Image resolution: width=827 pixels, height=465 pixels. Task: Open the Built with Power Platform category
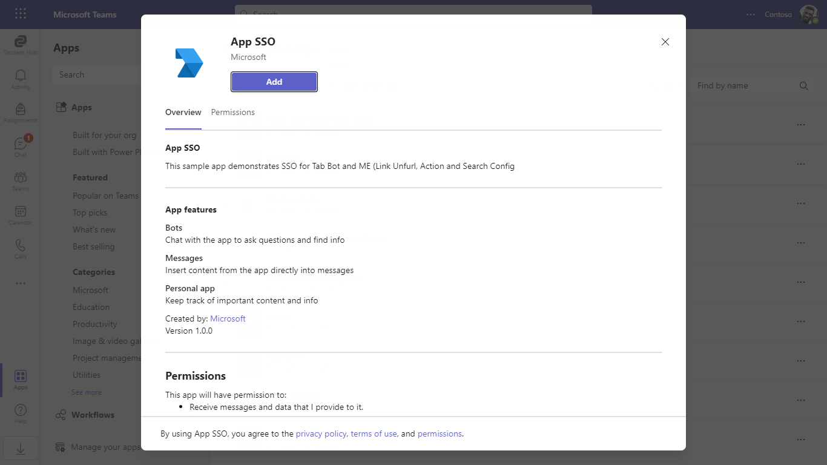click(x=107, y=152)
